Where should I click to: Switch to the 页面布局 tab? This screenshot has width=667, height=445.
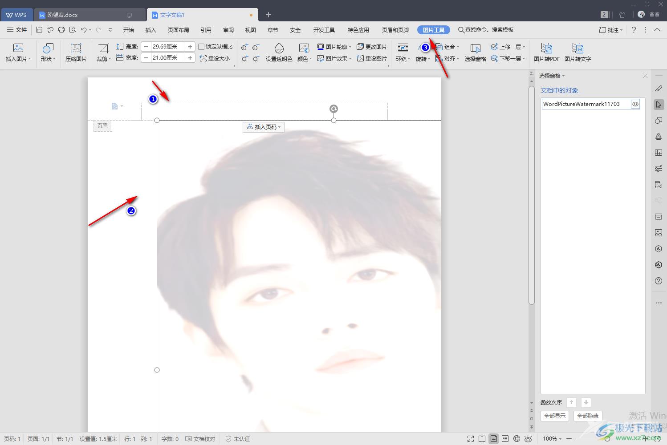point(179,30)
